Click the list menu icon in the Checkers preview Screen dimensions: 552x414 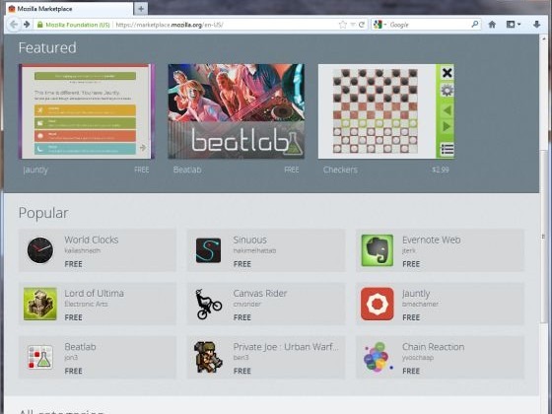[447, 149]
